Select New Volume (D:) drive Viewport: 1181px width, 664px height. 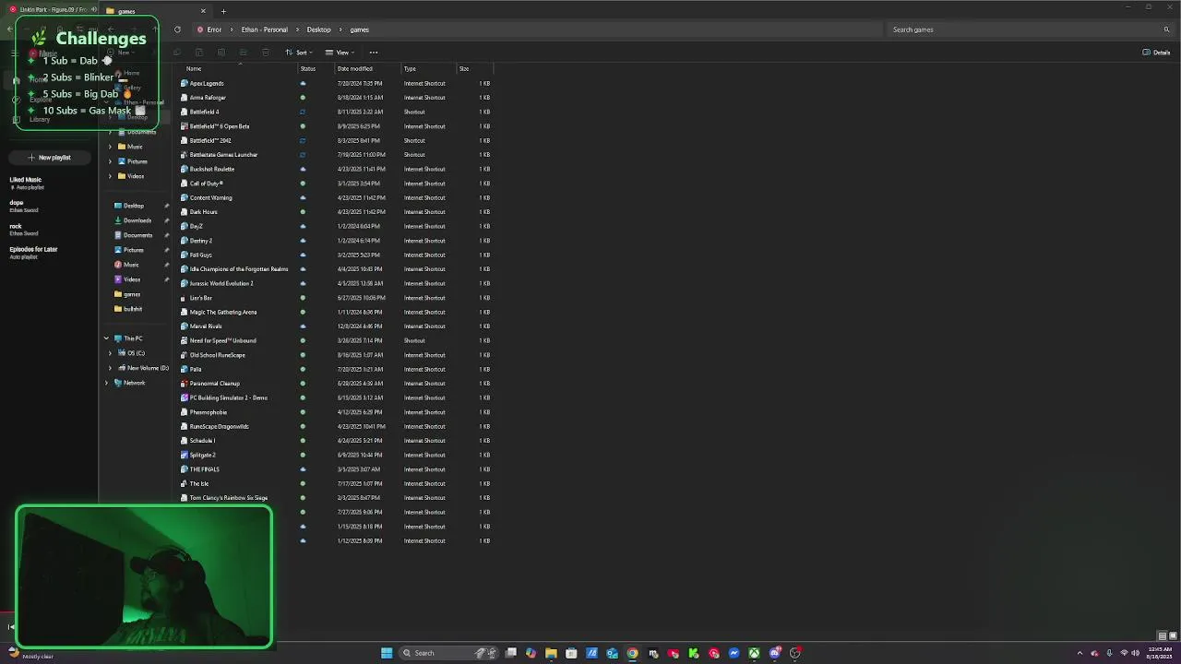147,368
